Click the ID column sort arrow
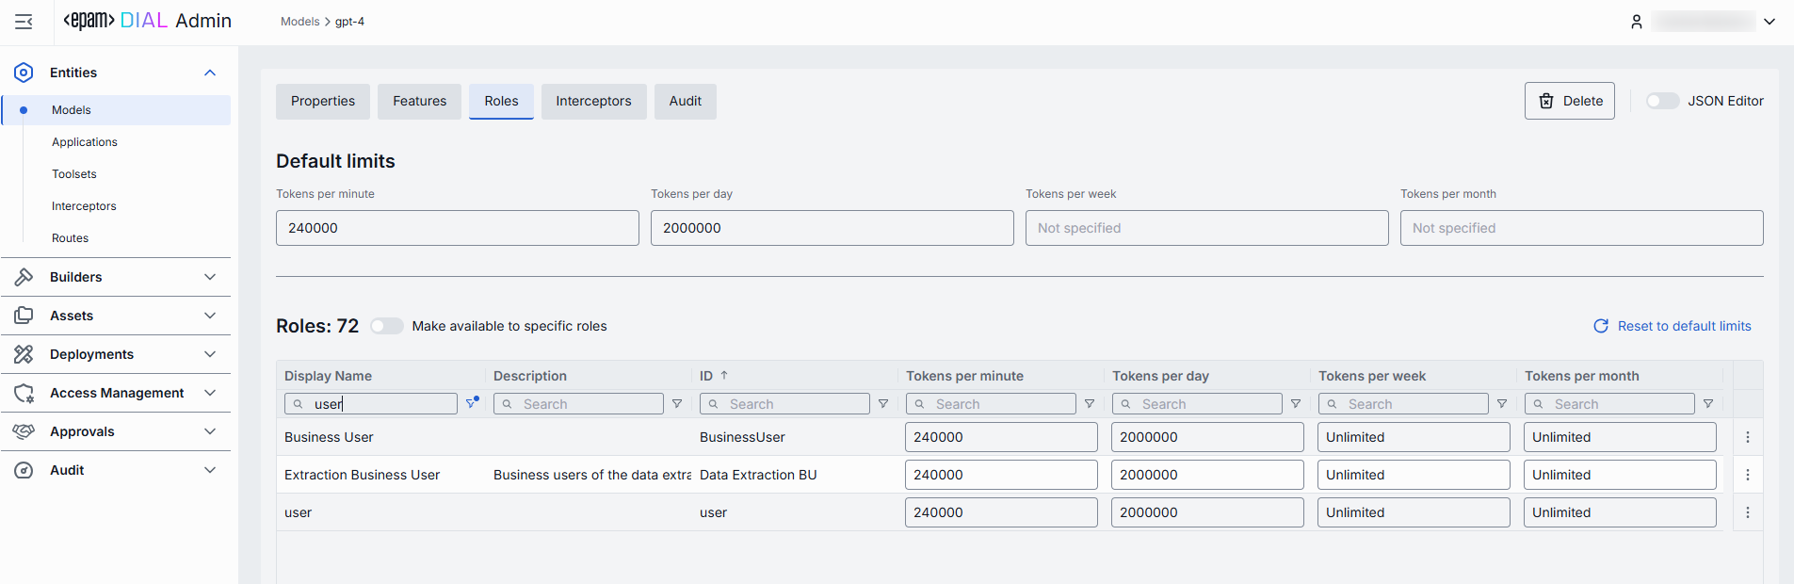 coord(724,376)
